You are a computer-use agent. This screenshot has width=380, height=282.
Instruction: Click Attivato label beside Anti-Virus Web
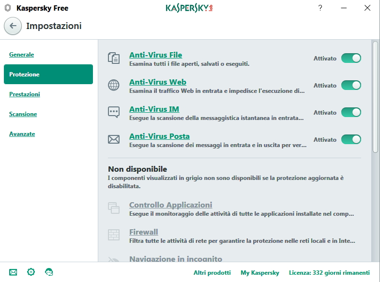click(325, 86)
